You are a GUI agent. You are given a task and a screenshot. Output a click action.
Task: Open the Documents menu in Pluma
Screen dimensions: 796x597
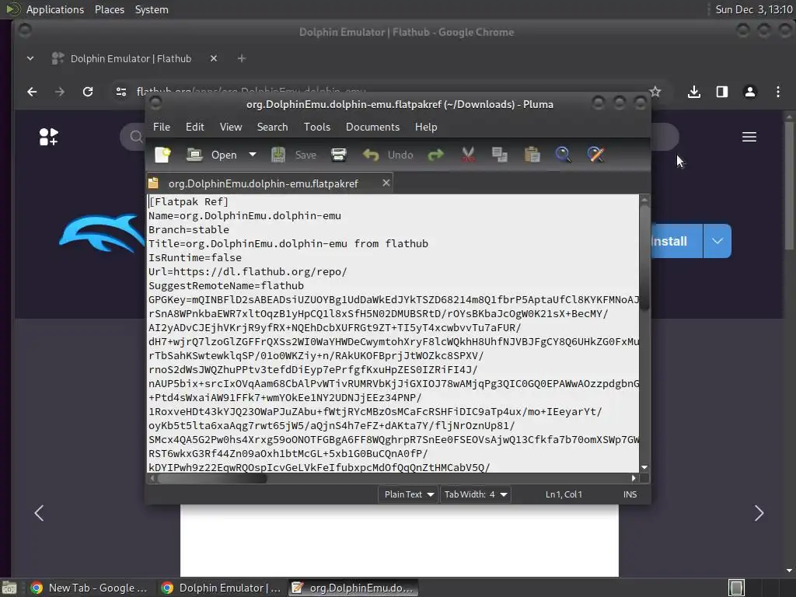coord(372,127)
